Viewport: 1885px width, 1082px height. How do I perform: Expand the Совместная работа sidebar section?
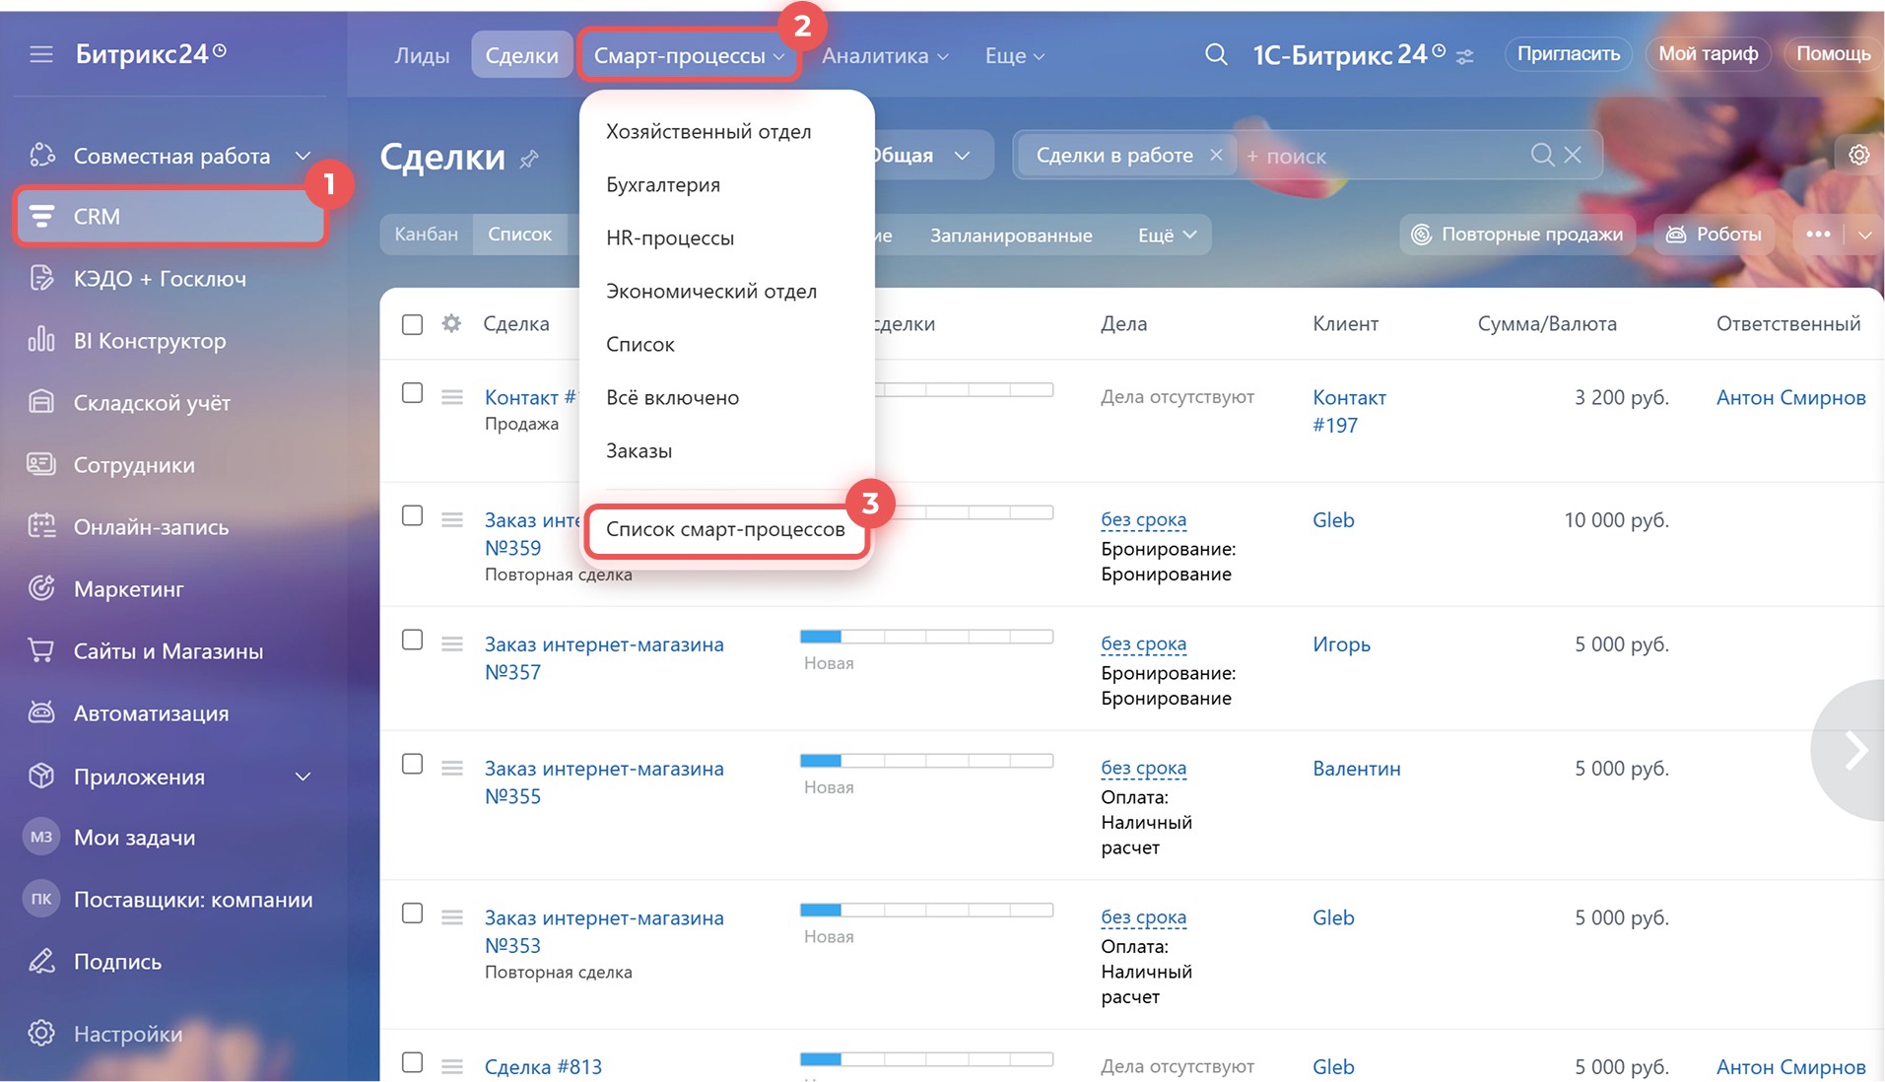click(x=303, y=156)
